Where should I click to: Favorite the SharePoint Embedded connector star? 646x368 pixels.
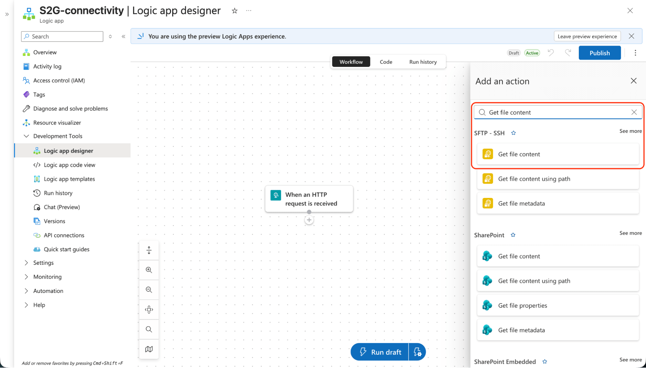pos(545,362)
